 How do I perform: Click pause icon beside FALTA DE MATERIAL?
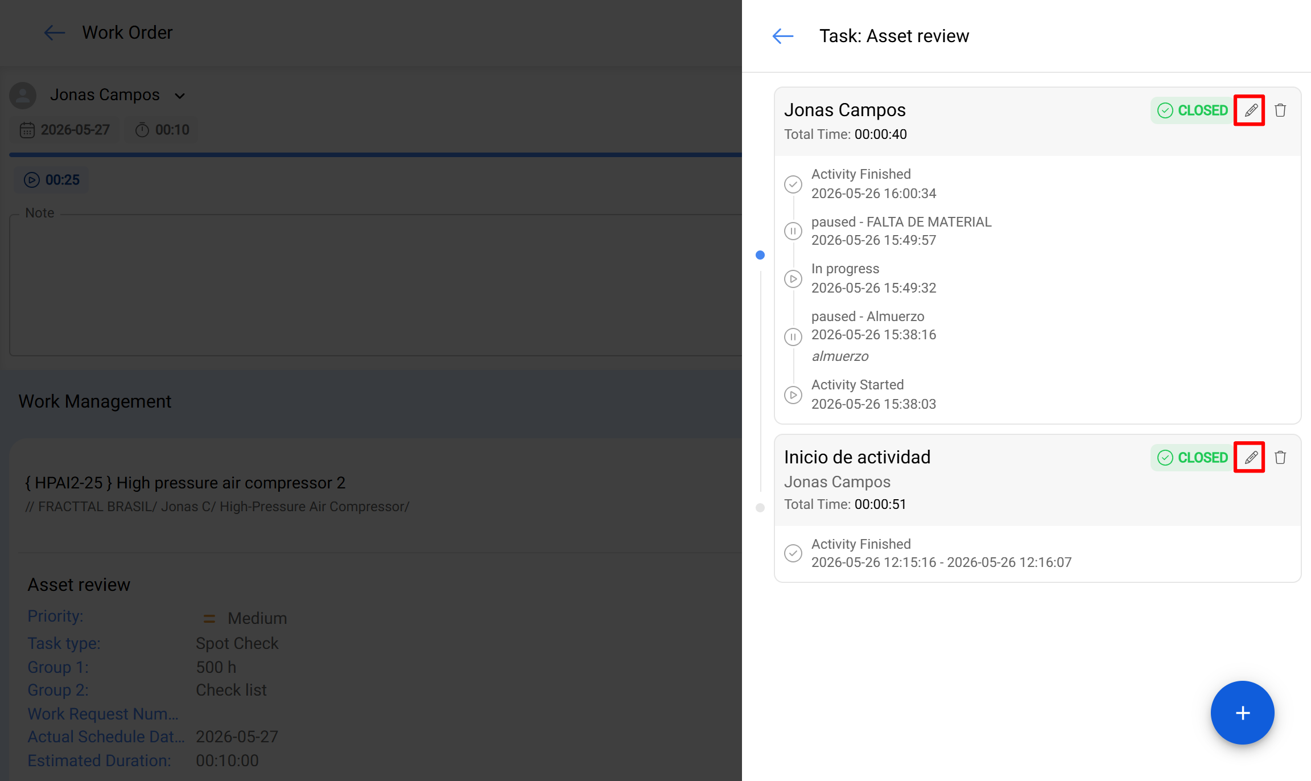pos(793,231)
